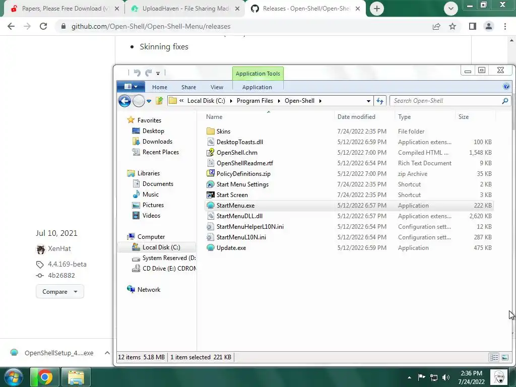Open XenHat profile link
The height and width of the screenshot is (387, 516).
(59, 249)
